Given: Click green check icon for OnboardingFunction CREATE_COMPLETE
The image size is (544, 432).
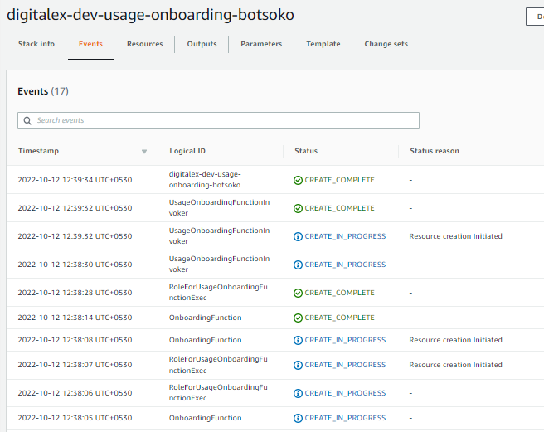Looking at the screenshot, I should [298, 318].
